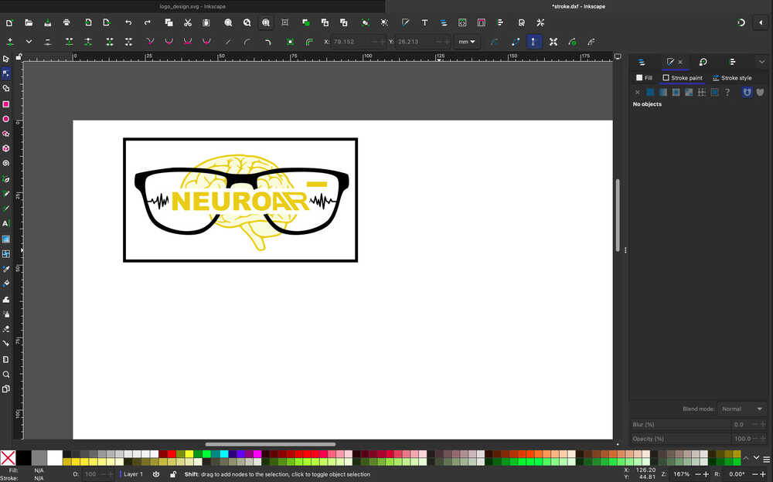Choose the Rectangle tool
This screenshot has height=482, width=773.
click(6, 104)
